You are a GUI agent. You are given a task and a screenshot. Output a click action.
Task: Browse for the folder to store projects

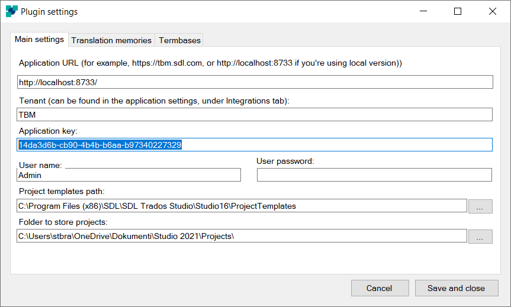(x=480, y=237)
